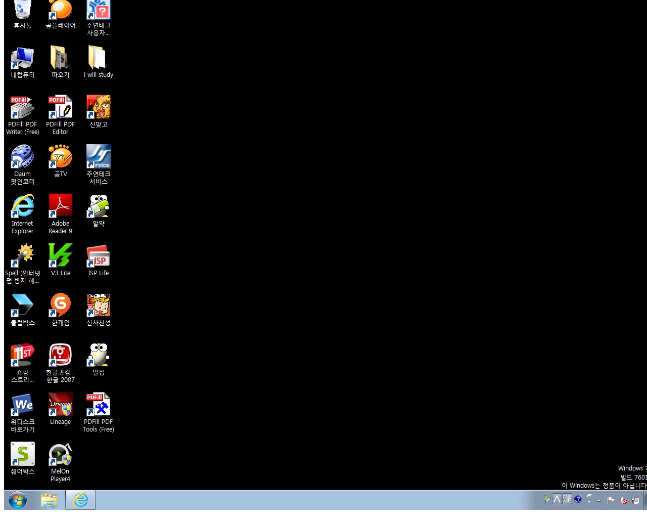The height and width of the screenshot is (518, 647).
Task: Click the Show desktop button
Action: click(645, 500)
